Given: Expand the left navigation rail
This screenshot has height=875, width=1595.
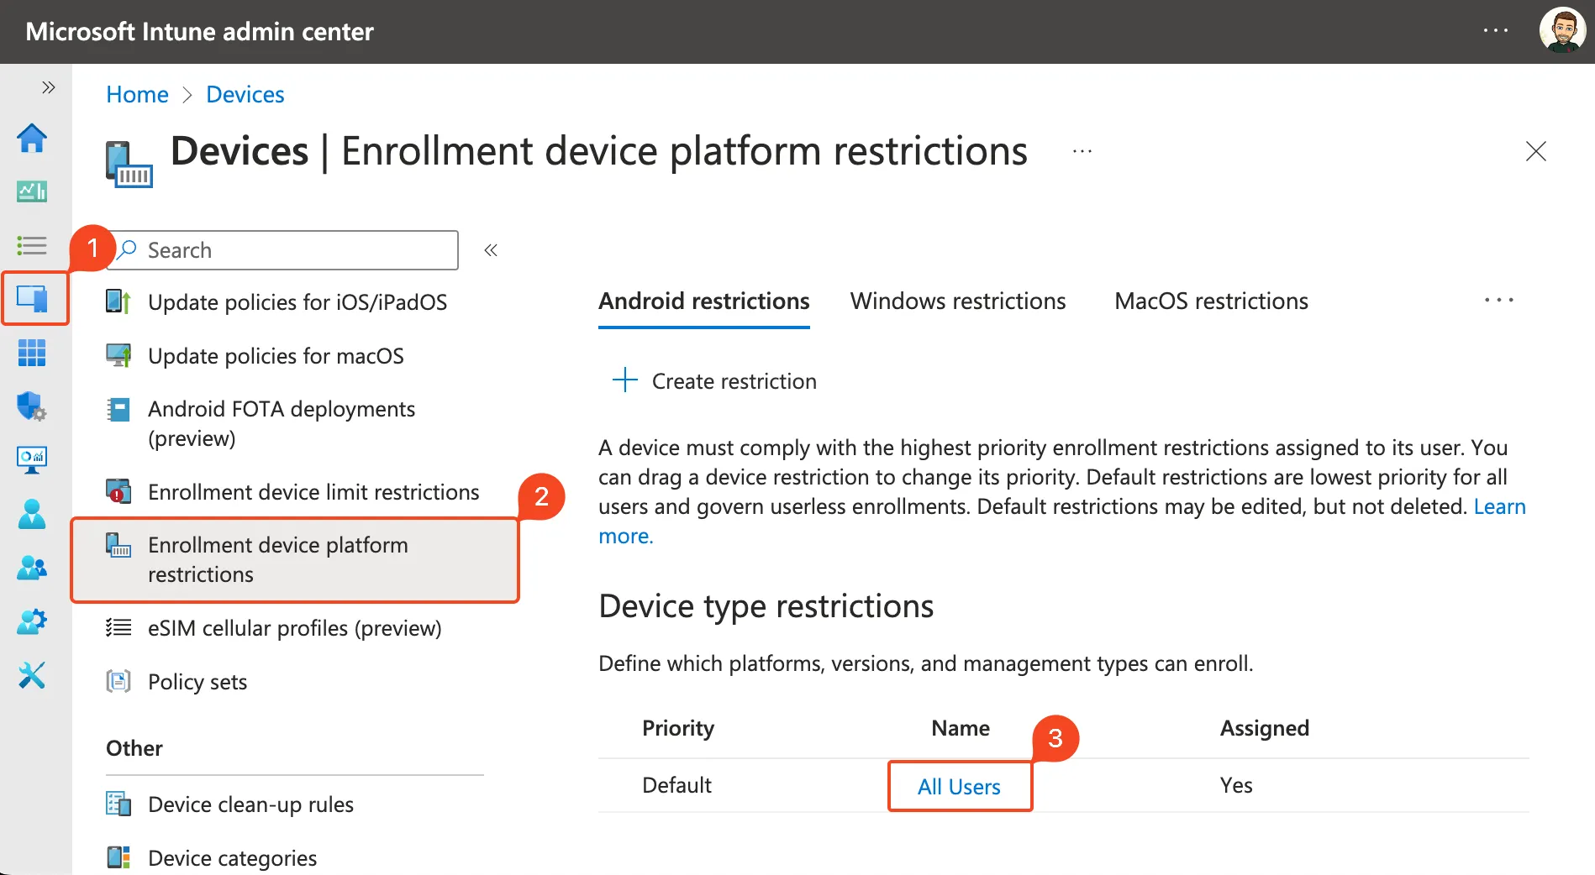Looking at the screenshot, I should point(49,87).
